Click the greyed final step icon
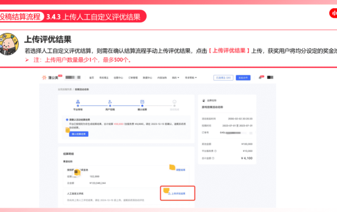Screen dimensions: 337x212 pyautogui.click(x=174, y=102)
